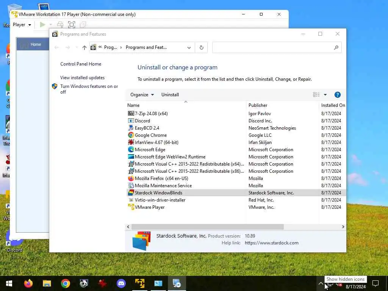Show hidden icons in system tray
This screenshot has height=291, width=388.
[x=321, y=283]
